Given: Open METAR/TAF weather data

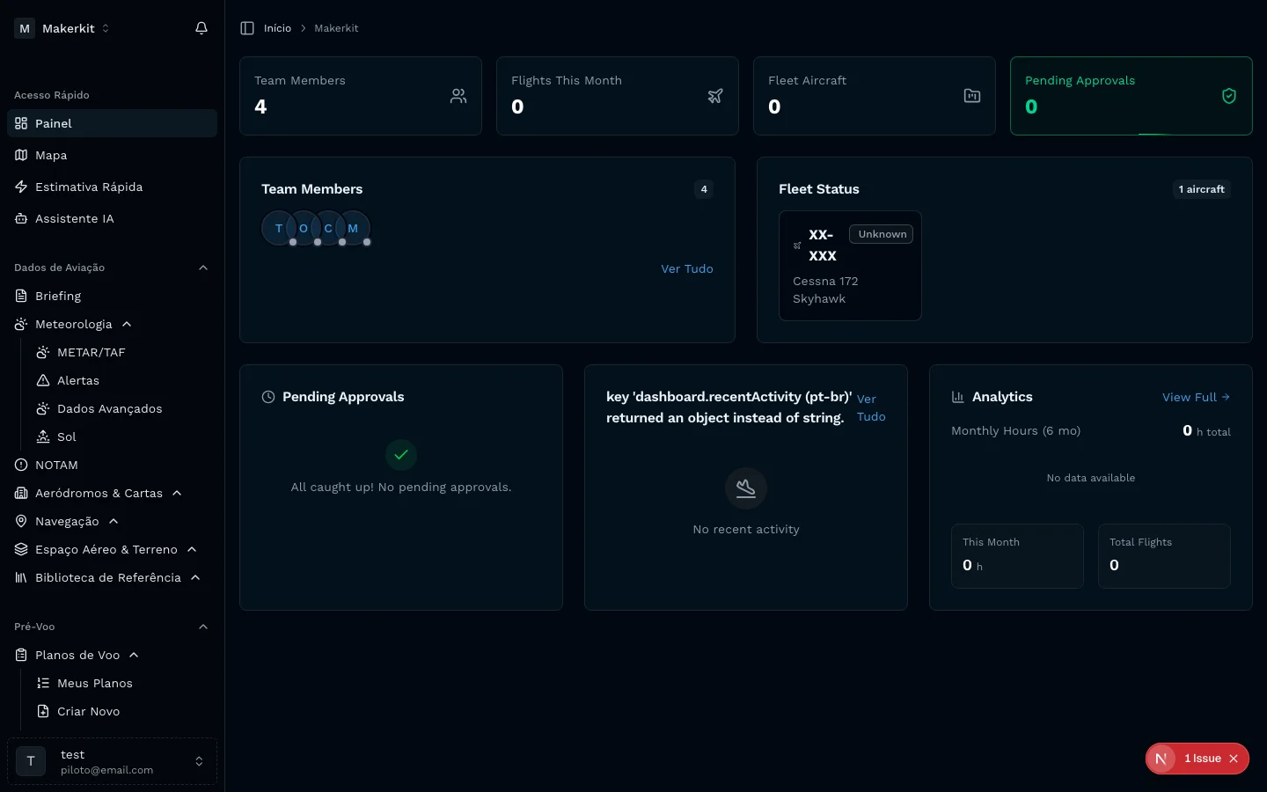Looking at the screenshot, I should [92, 352].
